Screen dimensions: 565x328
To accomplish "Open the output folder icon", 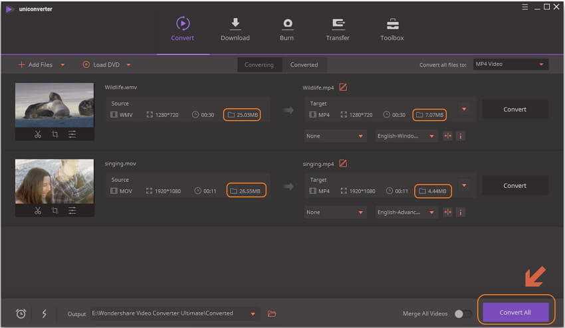I will point(272,313).
